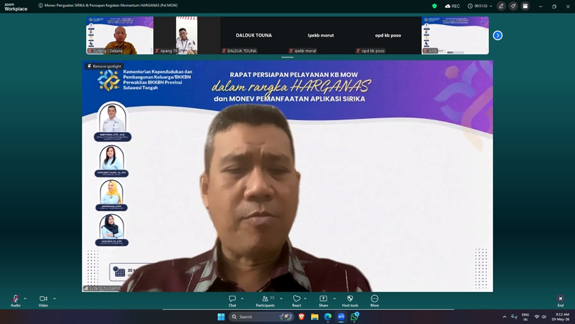The image size is (575, 324).
Task: Open the AI Companion sparkle icon
Action: 513,6
